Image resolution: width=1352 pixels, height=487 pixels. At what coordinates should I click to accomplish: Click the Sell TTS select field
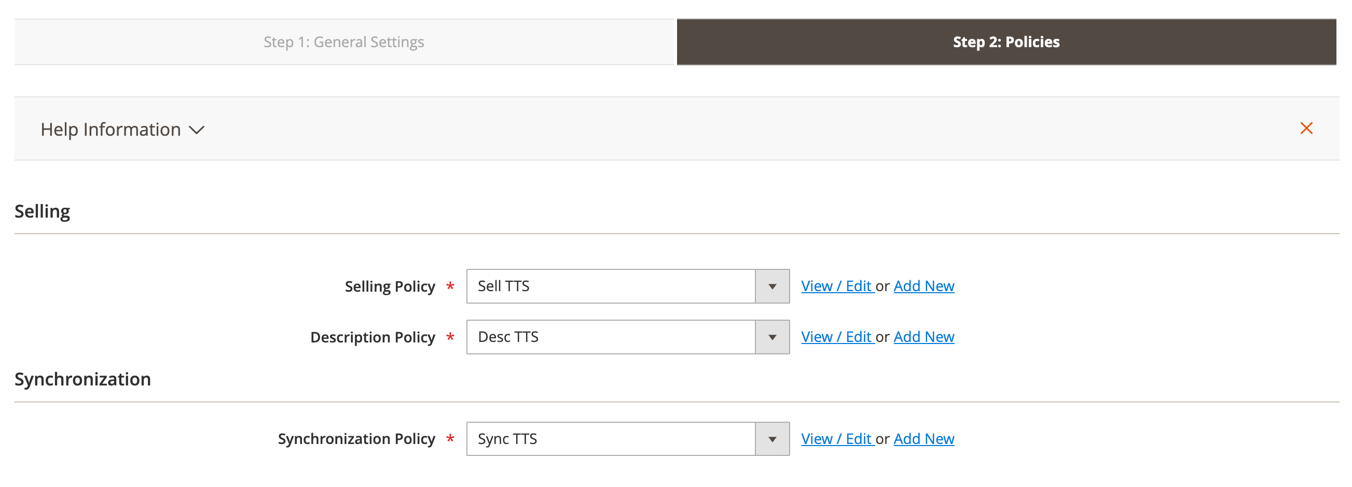coord(610,286)
